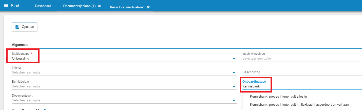
Task: Choose 'Kennisbank: proces inlener vult alles in'
Action: [x=278, y=97]
